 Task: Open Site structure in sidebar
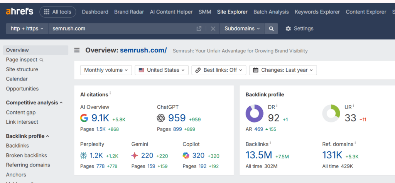click(x=22, y=69)
